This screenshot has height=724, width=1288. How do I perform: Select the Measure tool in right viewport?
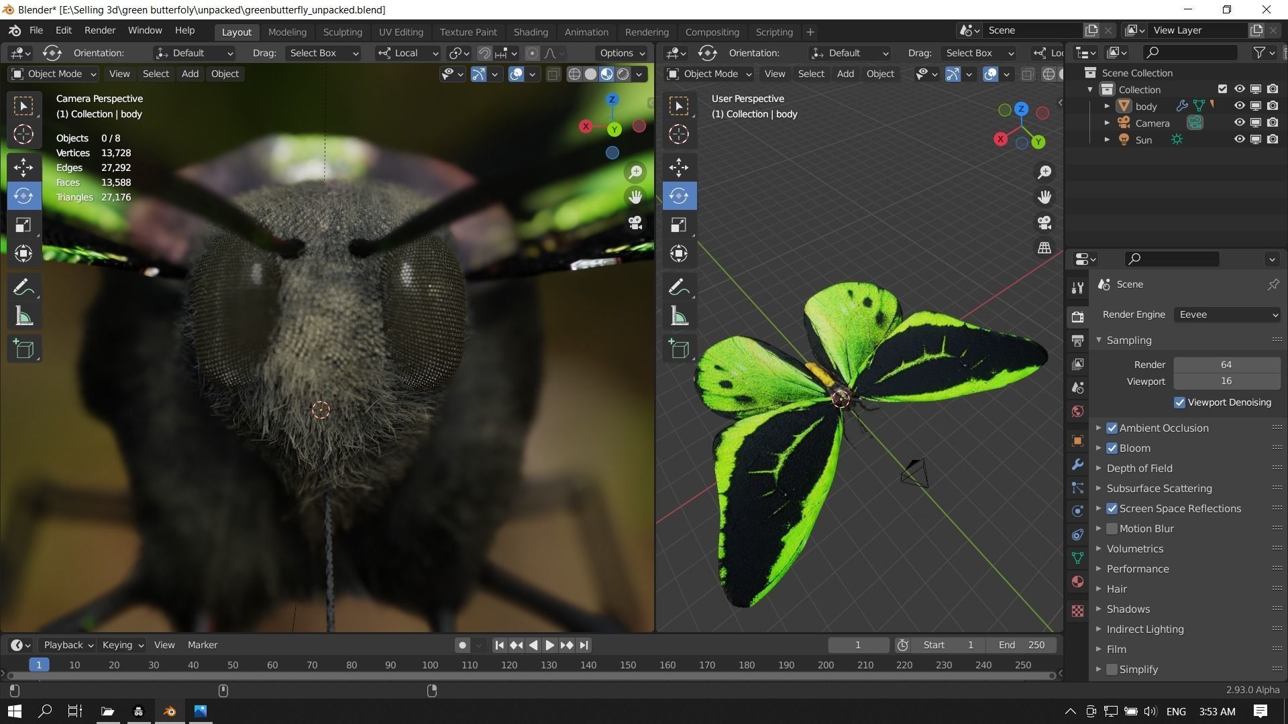679,316
